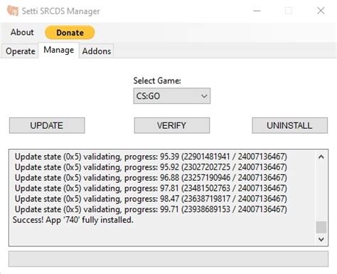Viewport: 337px width, 274px height.
Task: Click the log line showing progress 99.71
Action: [151, 209]
